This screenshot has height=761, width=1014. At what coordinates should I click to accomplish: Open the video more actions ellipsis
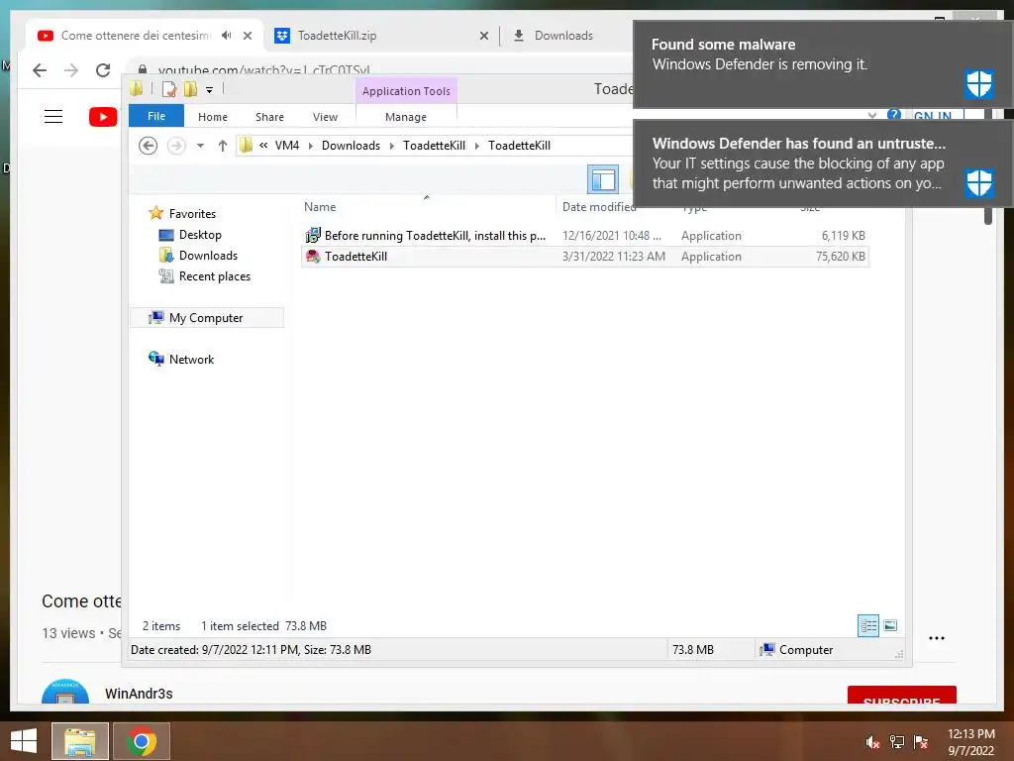937,638
